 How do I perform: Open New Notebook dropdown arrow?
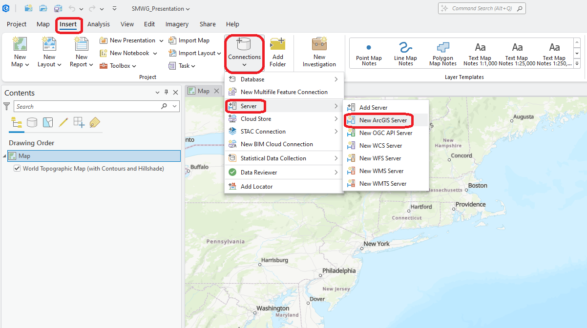[155, 53]
